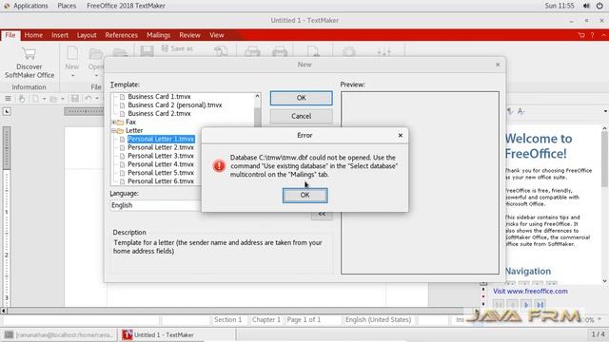This screenshot has width=609, height=342.
Task: Open dropdown arrow beside quick-toolbar open icon
Action: pyautogui.click(x=63, y=99)
